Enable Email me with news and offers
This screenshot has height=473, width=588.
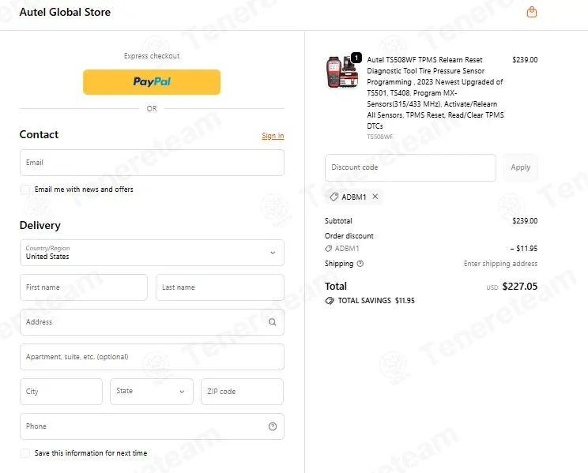coord(25,190)
